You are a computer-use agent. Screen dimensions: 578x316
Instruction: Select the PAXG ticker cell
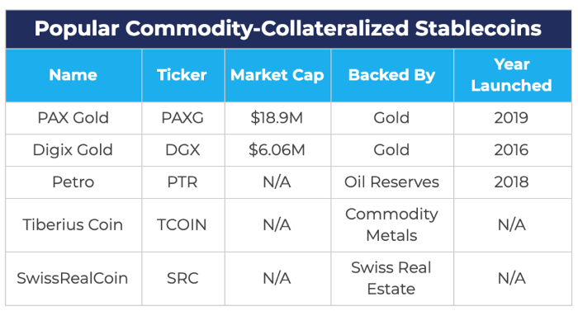tap(182, 118)
